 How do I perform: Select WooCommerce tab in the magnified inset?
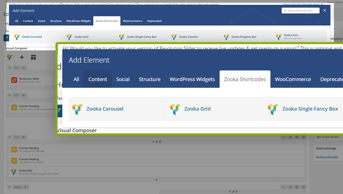pos(293,79)
